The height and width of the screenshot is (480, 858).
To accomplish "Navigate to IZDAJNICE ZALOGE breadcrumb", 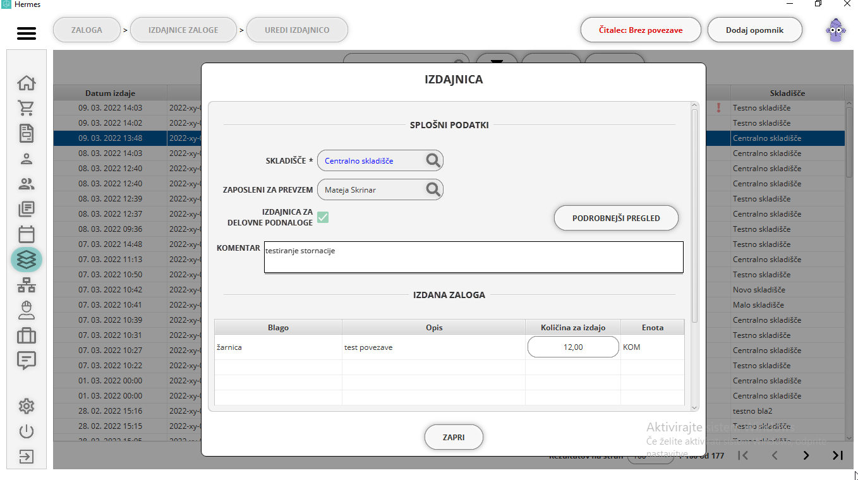I will pos(183,30).
